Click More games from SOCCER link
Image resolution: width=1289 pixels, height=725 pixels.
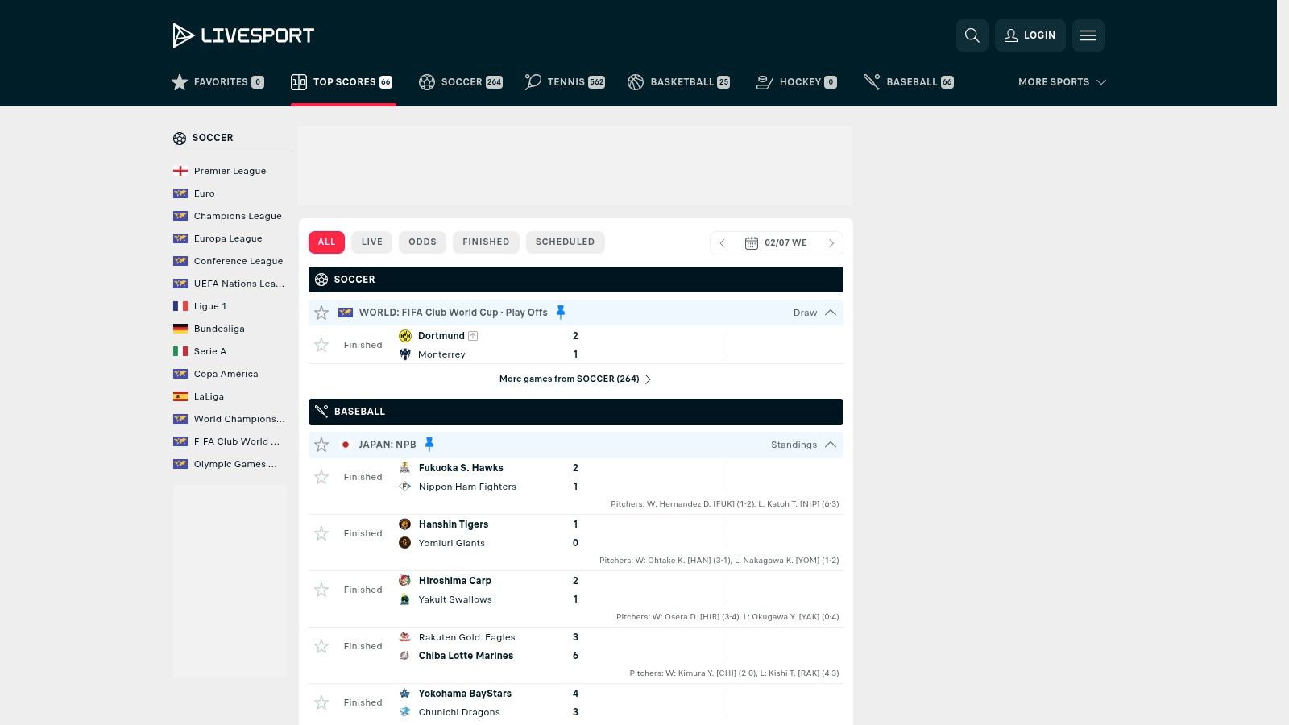pos(569,379)
